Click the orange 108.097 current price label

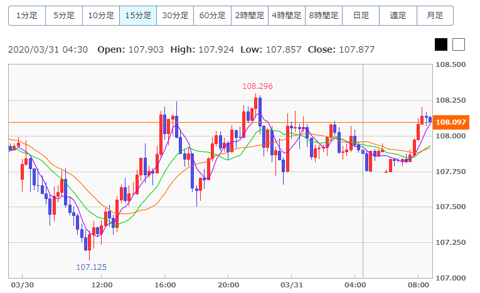451,122
